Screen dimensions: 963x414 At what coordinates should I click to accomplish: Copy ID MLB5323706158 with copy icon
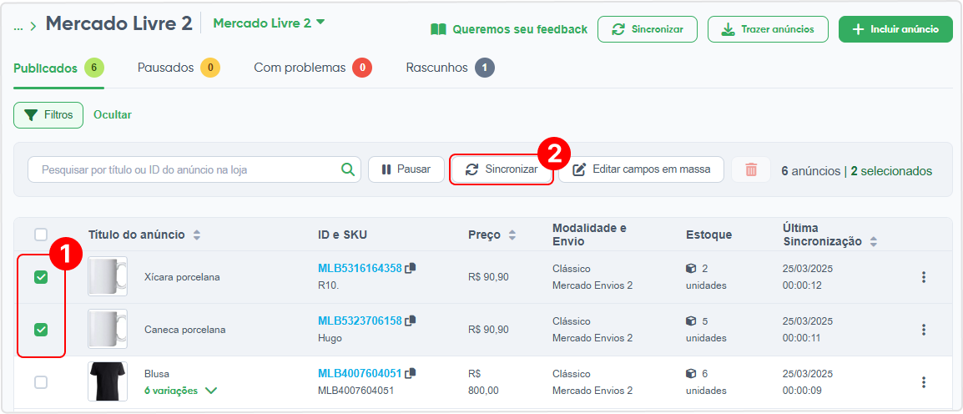pos(411,321)
